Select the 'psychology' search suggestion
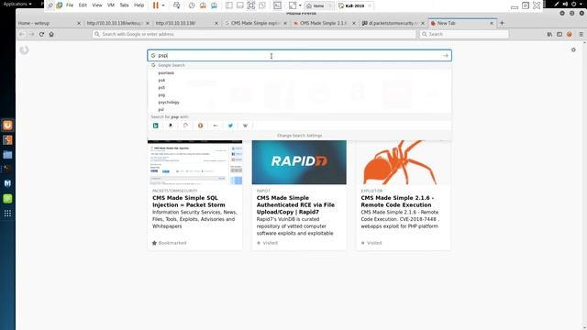 tap(299, 102)
